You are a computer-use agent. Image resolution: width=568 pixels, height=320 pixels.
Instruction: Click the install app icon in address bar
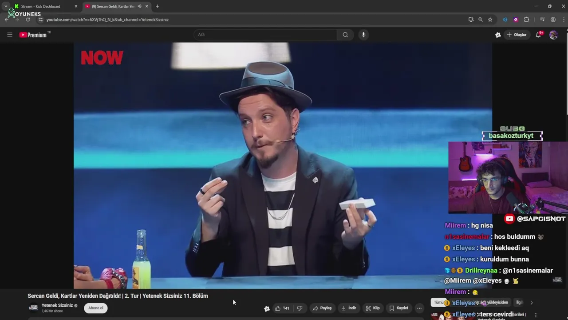[471, 20]
